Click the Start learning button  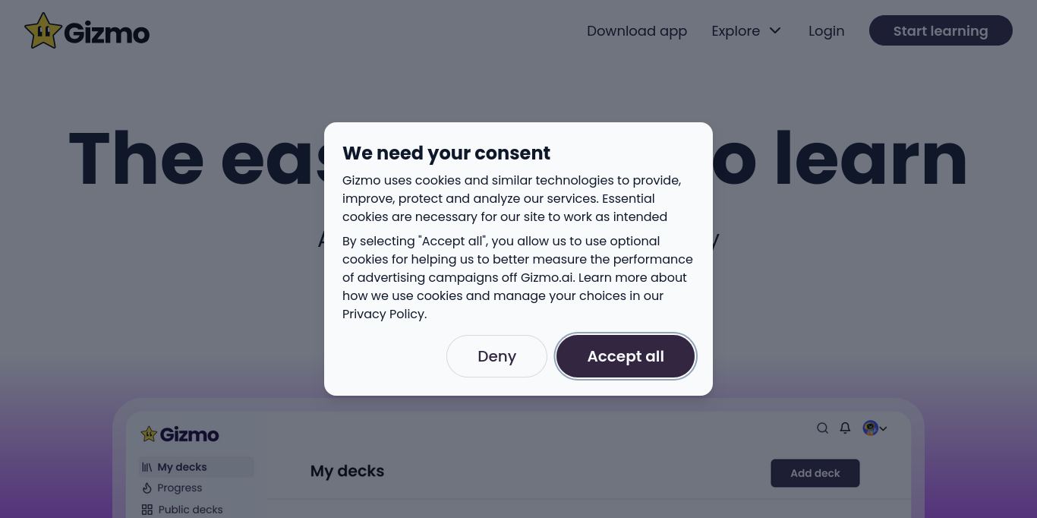click(x=941, y=30)
